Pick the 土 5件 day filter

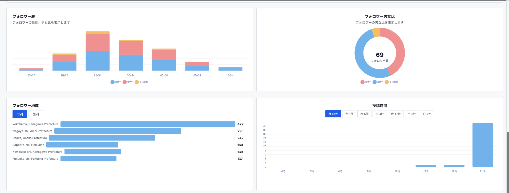412,114
